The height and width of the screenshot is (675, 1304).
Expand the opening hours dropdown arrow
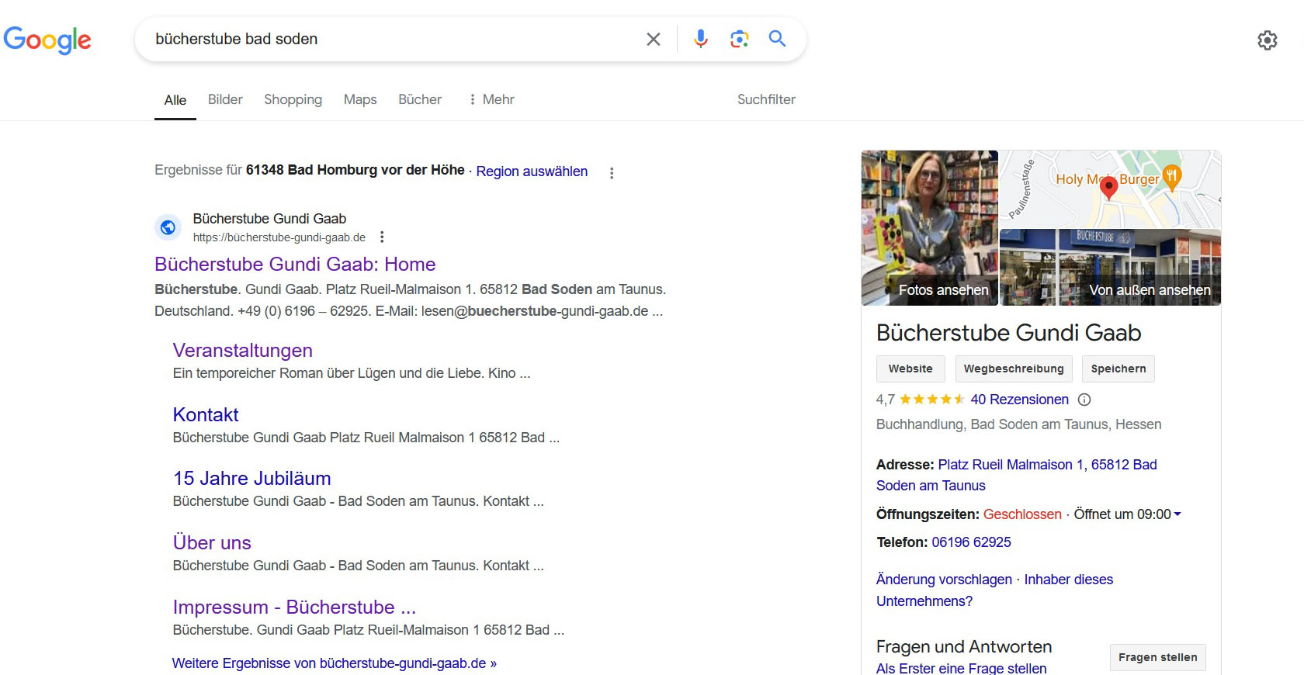(x=1177, y=514)
